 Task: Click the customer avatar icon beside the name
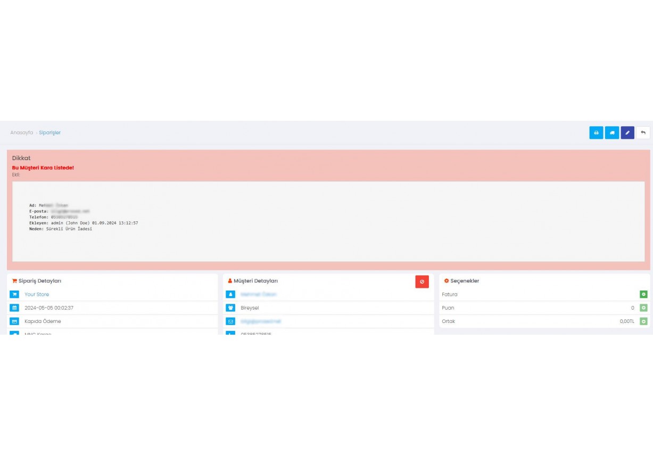pos(231,294)
